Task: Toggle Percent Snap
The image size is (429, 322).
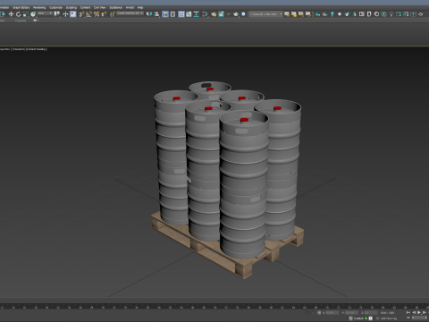Action: coord(97,14)
